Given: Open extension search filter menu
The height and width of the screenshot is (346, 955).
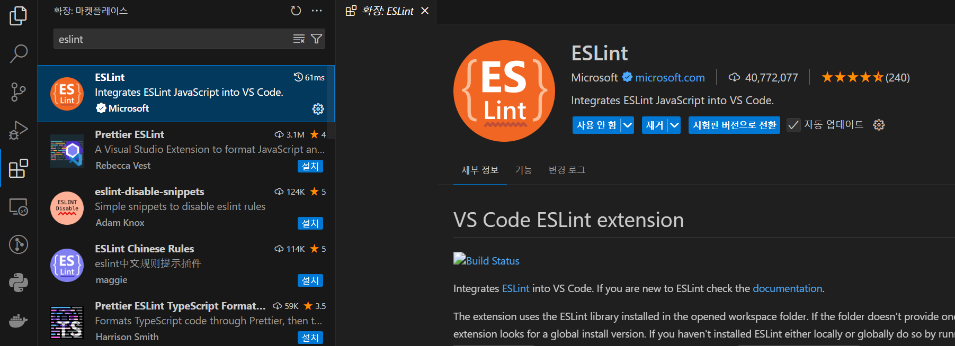Looking at the screenshot, I should (x=316, y=39).
